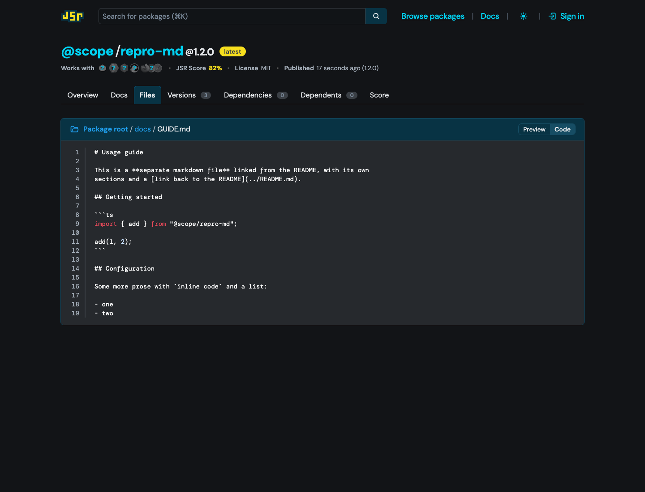Open the Score tab

point(379,95)
